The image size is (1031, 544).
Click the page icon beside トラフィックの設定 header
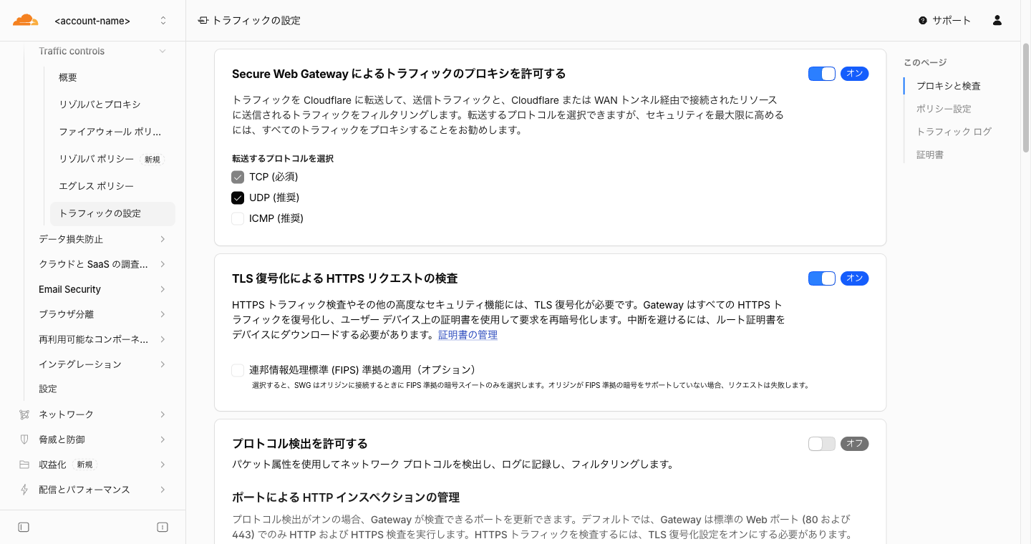click(x=203, y=21)
